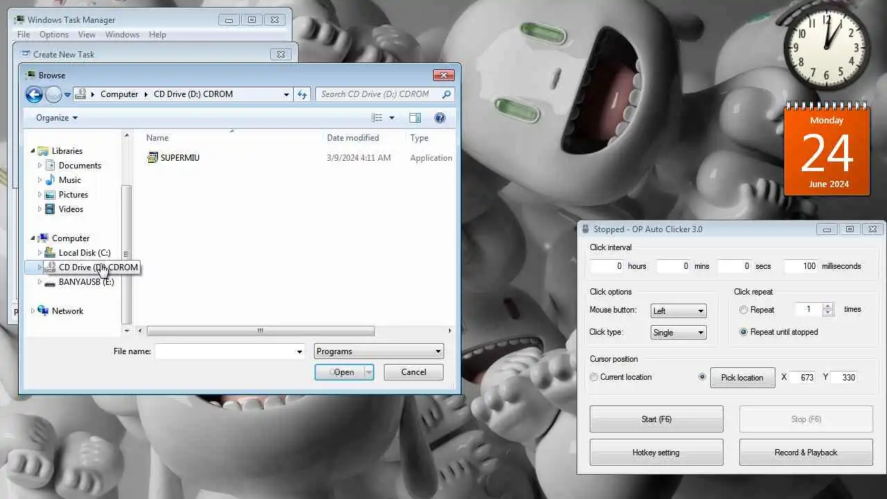Click the Libraries folder icon

(44, 150)
